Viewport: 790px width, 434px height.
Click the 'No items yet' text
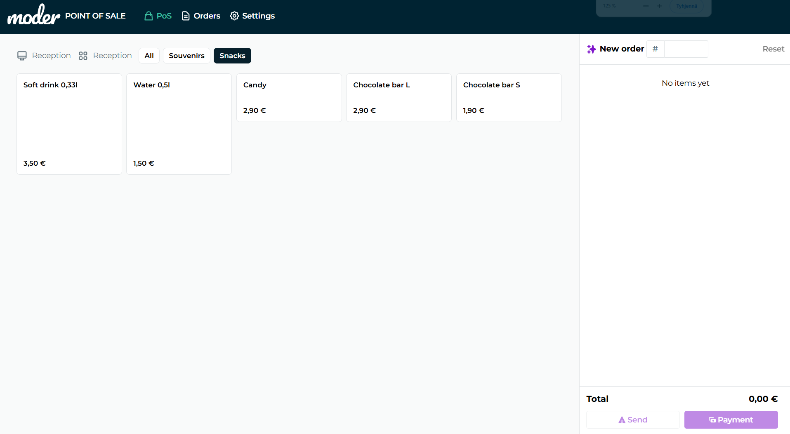click(685, 83)
